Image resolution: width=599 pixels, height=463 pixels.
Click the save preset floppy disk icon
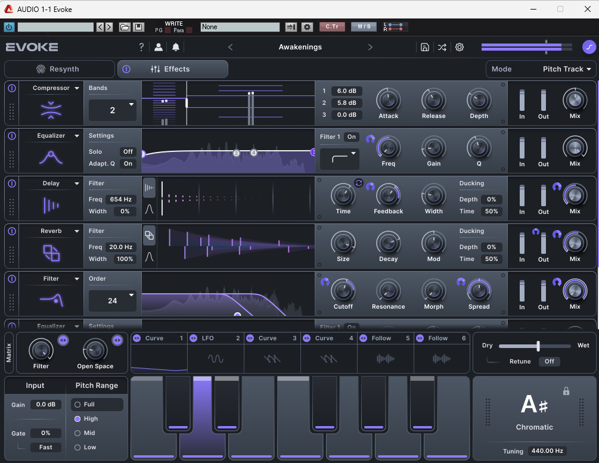[424, 47]
